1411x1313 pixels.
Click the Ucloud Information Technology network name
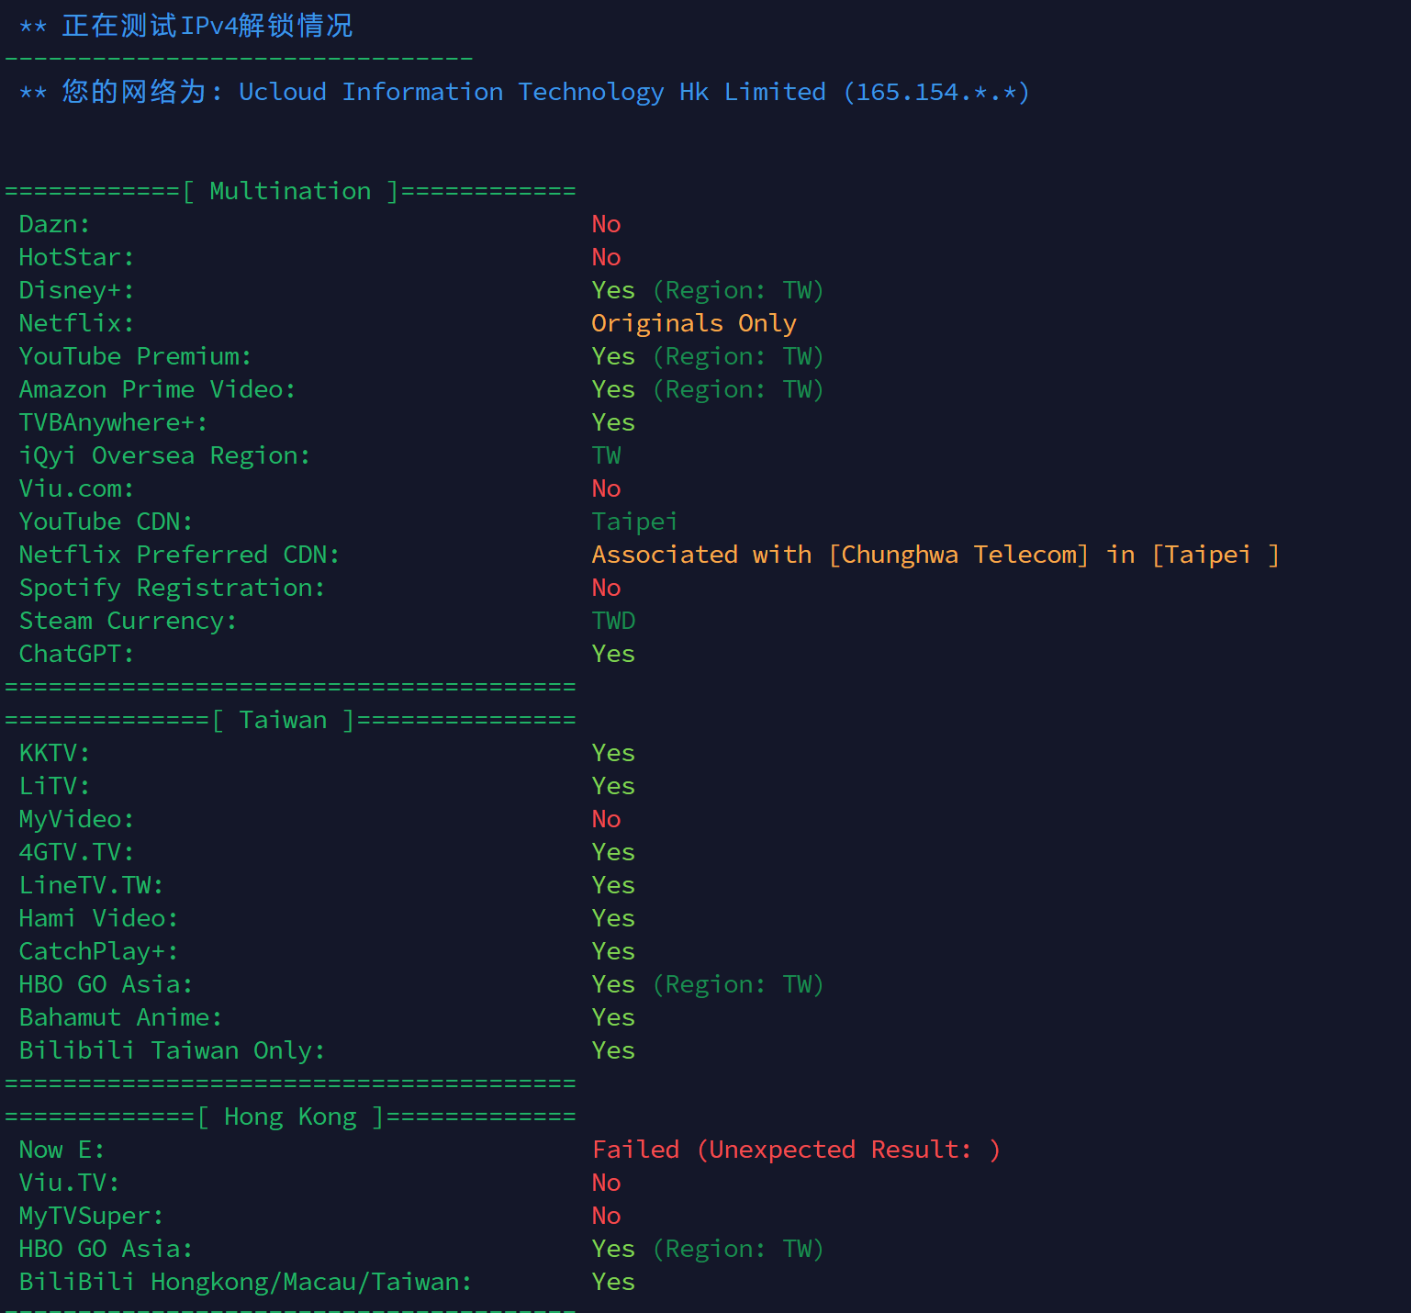pyautogui.click(x=532, y=92)
